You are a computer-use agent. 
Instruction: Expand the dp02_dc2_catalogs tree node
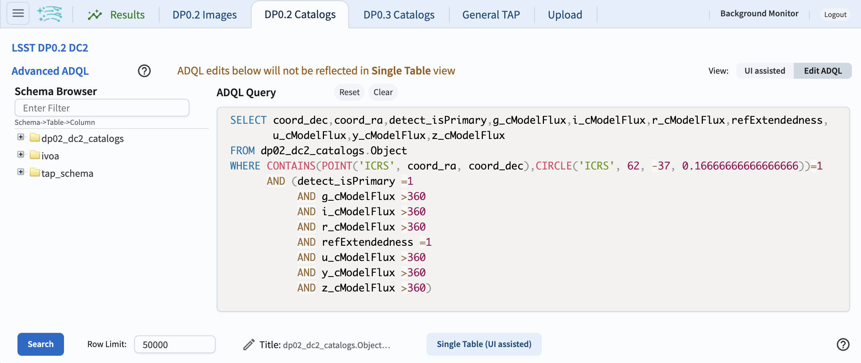click(x=21, y=137)
